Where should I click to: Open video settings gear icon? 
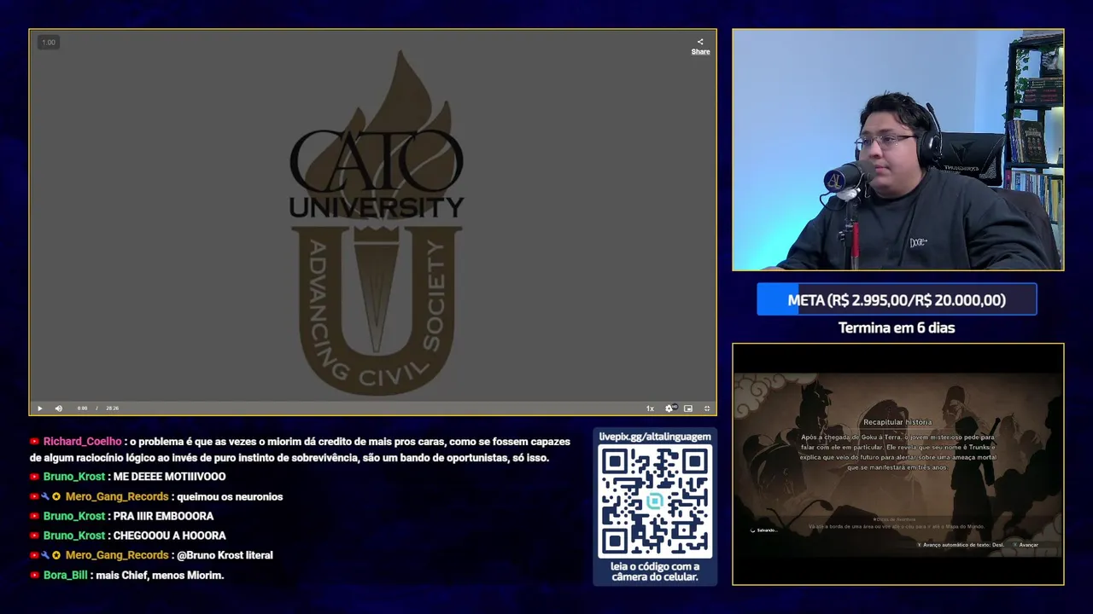(669, 408)
